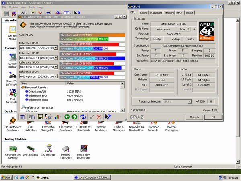Open the View menu in Sandra
The image size is (241, 181).
[x=23, y=7]
